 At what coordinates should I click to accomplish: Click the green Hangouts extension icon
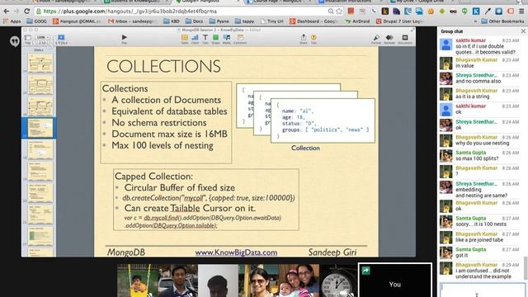pyautogui.click(x=464, y=11)
